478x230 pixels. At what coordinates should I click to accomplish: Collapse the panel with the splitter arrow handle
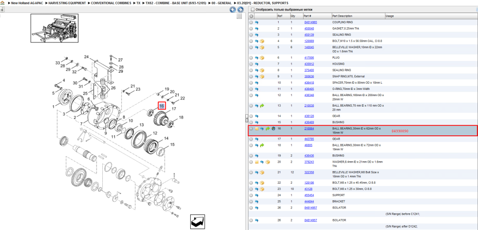247,118
